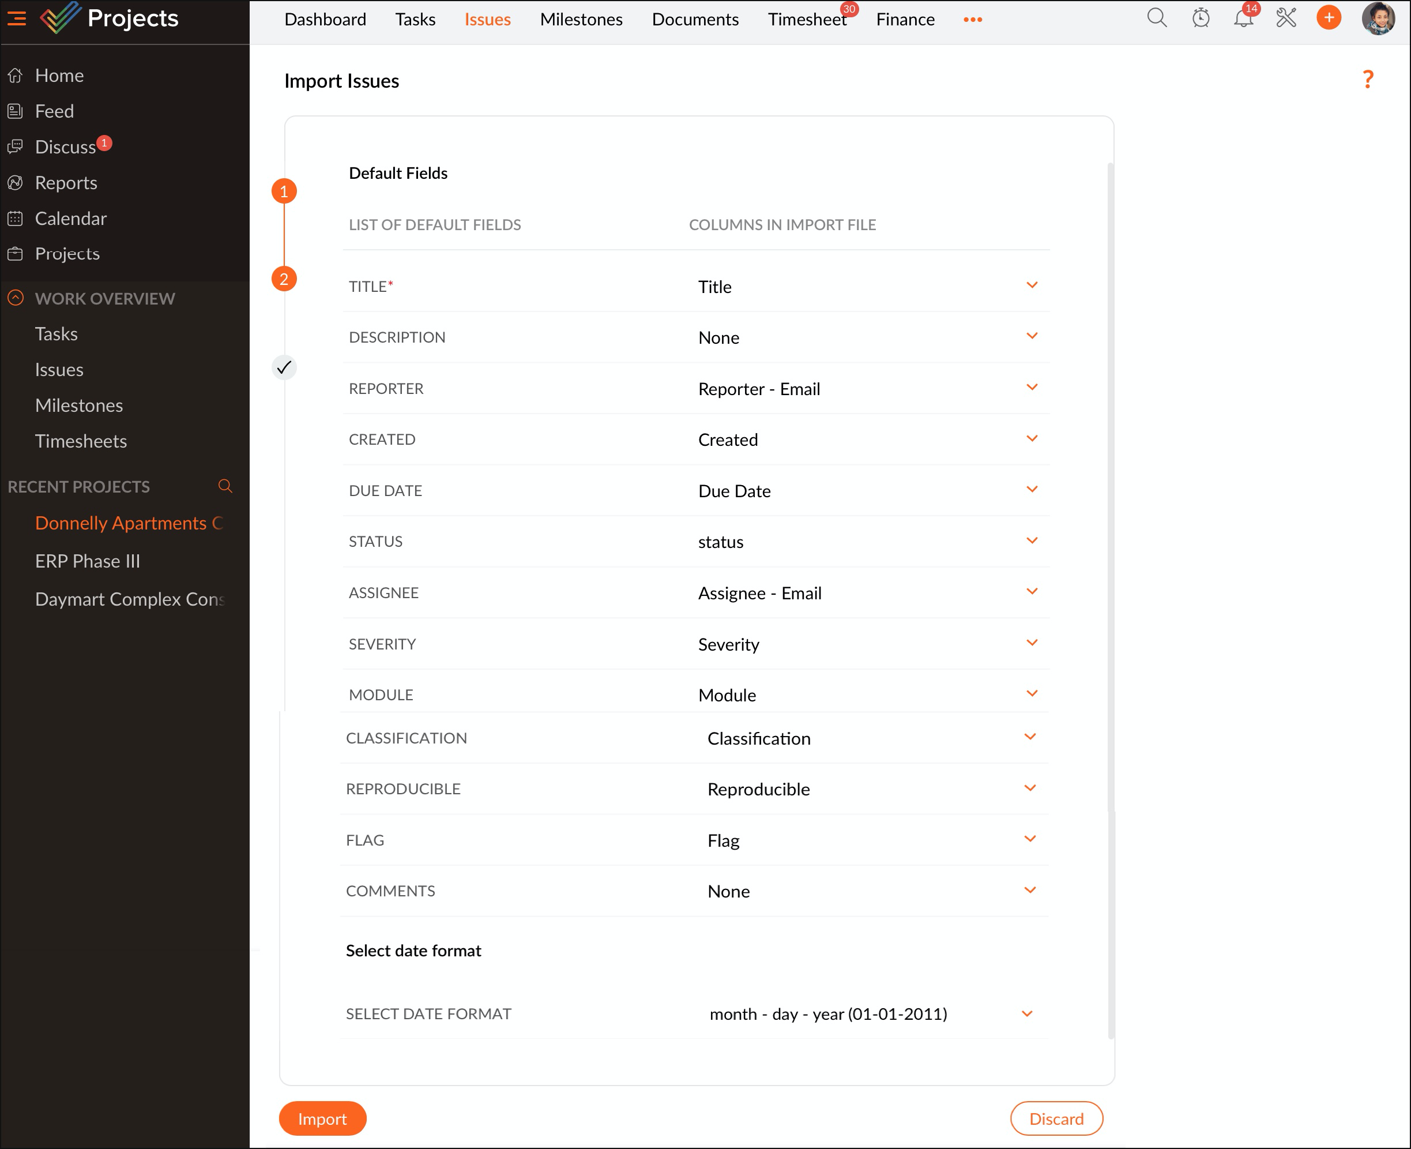
Task: Toggle the hamburger menu icon
Action: tap(17, 18)
